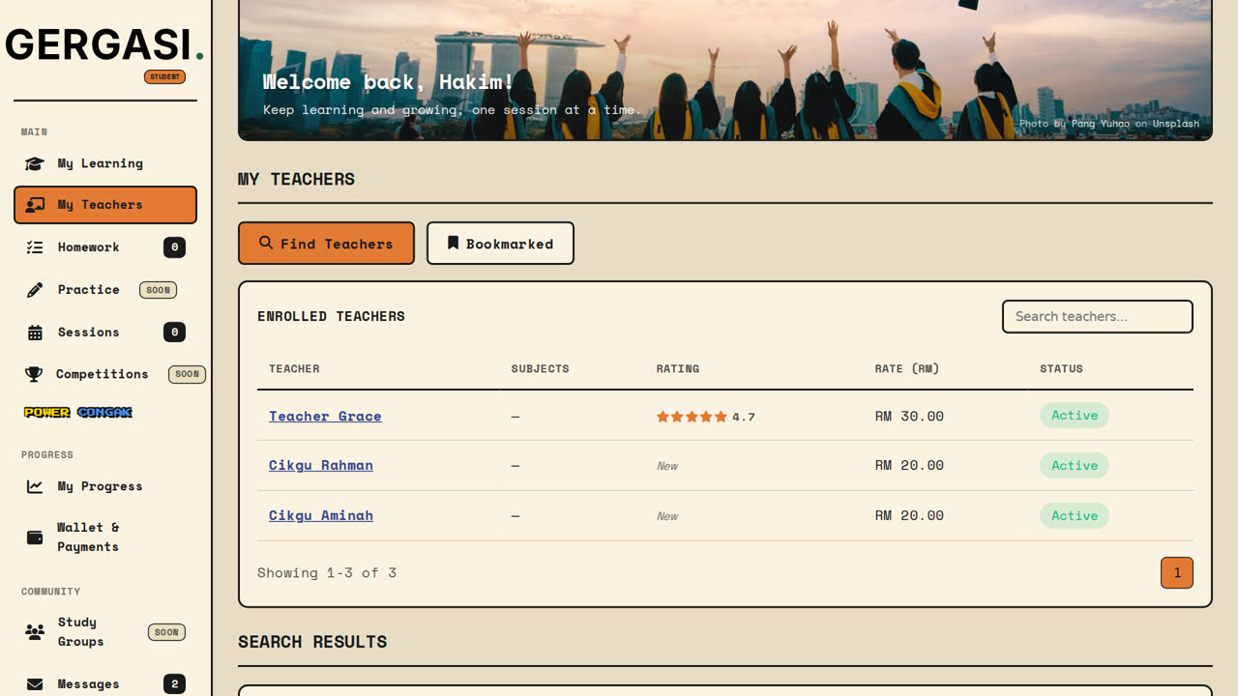Screen dimensions: 1238x696
Task: Open Messages via the envelope icon
Action: pyautogui.click(x=35, y=684)
